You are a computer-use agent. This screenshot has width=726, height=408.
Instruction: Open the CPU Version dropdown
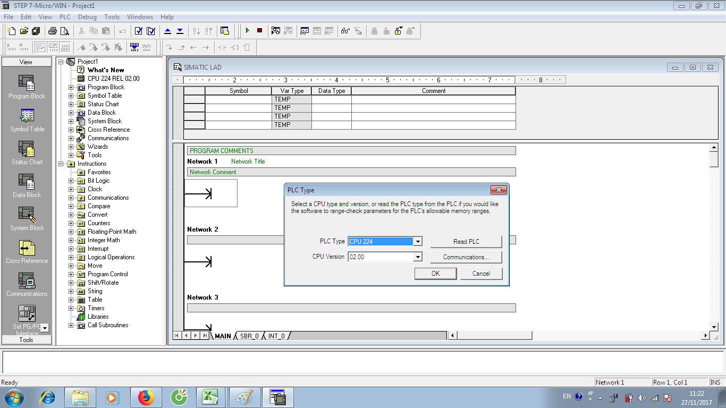pyautogui.click(x=418, y=257)
